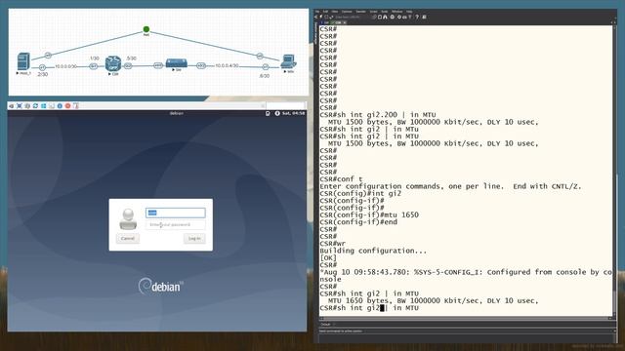This screenshot has height=351, width=625.
Task: Click the user avatar in Debian login dialog
Action: [x=128, y=218]
